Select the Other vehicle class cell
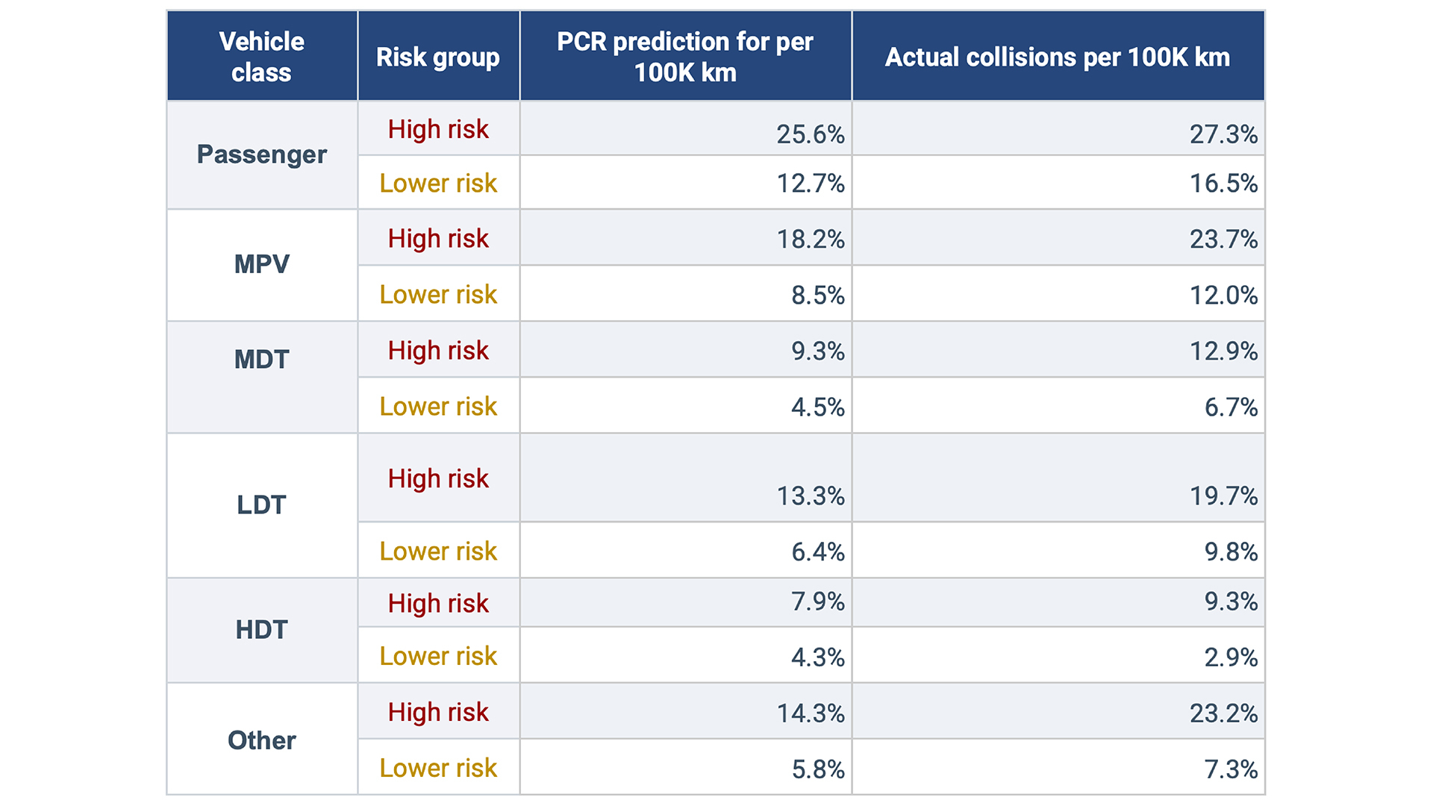1433x806 pixels. pyautogui.click(x=261, y=740)
